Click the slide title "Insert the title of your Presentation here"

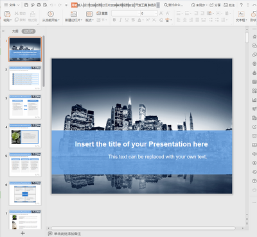pyautogui.click(x=141, y=144)
